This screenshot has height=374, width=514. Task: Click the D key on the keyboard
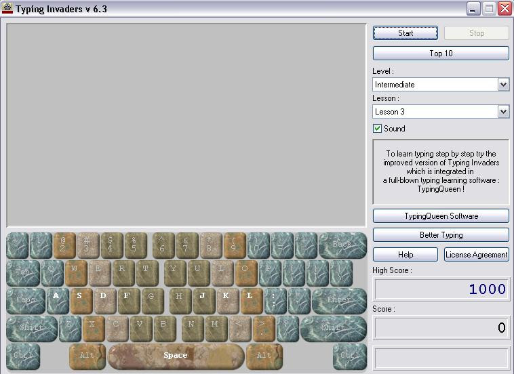(105, 302)
